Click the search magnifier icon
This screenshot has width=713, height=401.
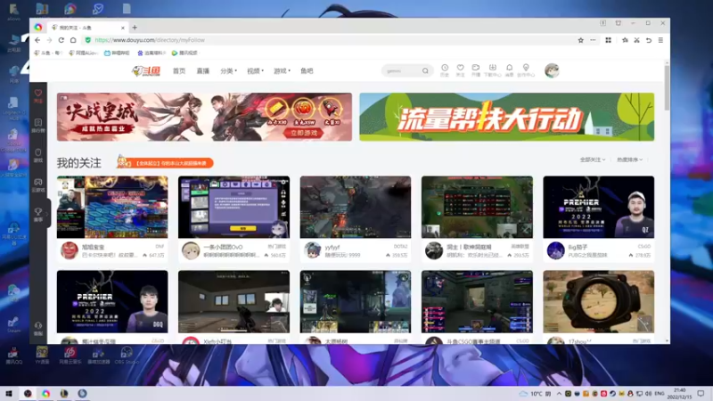425,71
